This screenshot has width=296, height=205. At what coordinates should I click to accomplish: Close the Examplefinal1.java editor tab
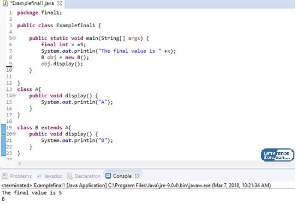pos(60,3)
